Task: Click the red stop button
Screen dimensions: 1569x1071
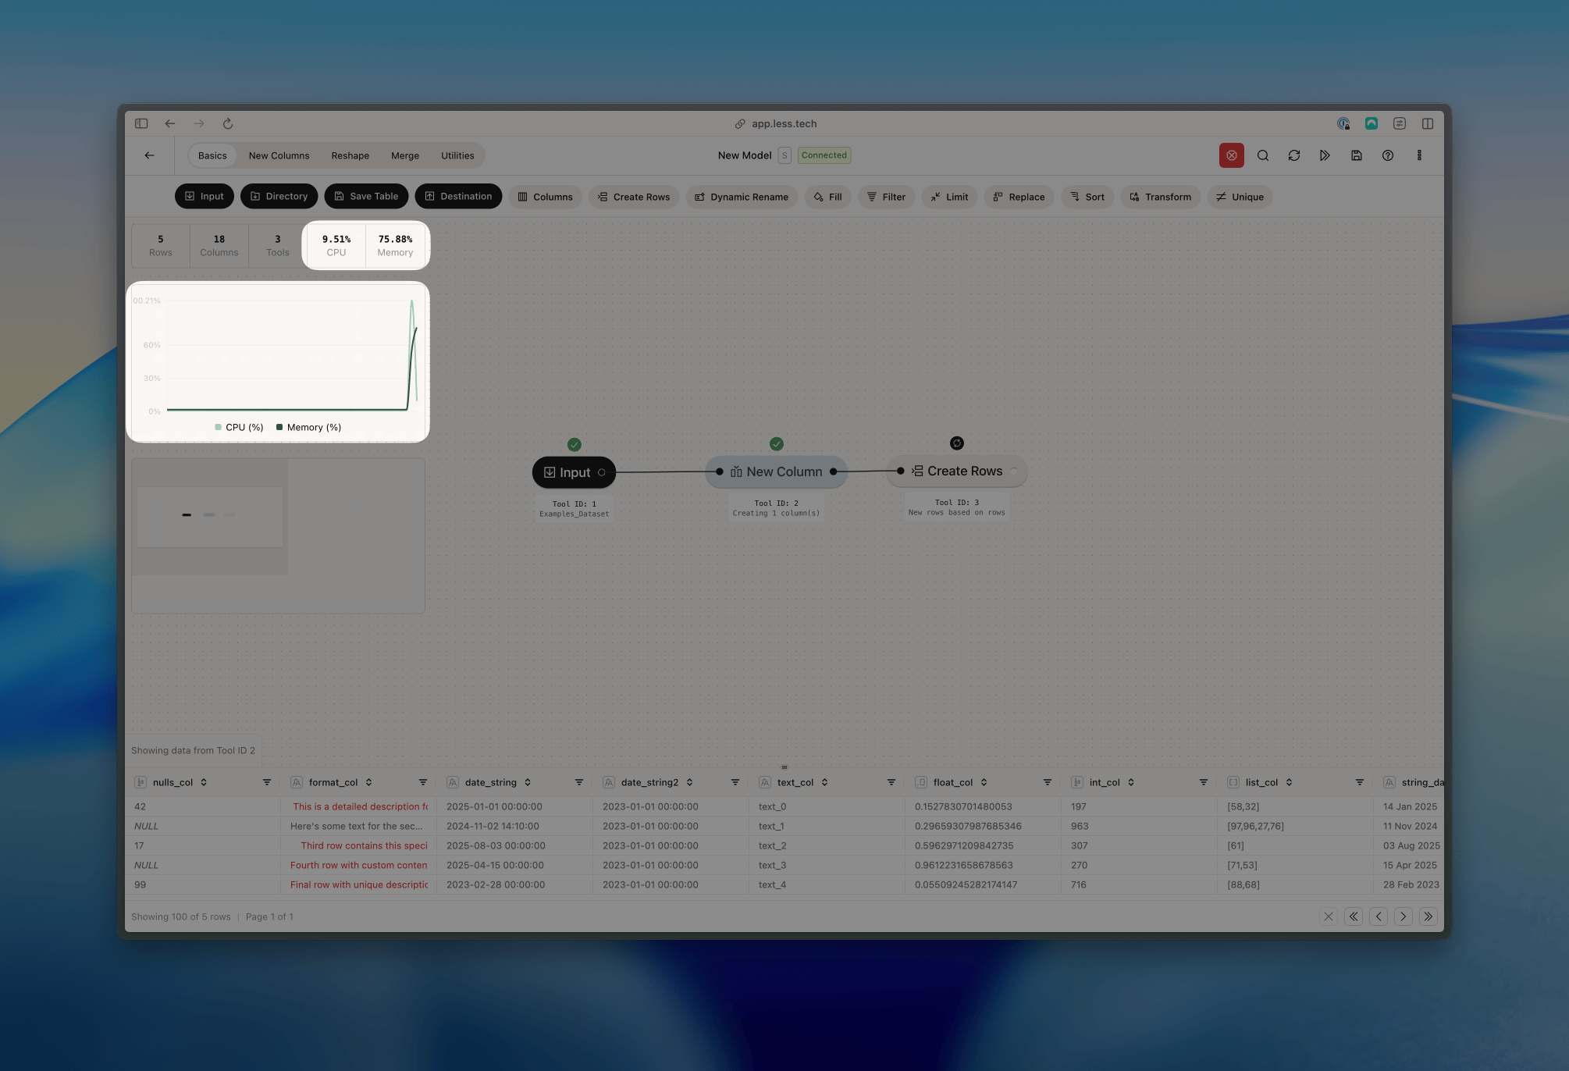Action: [x=1231, y=155]
